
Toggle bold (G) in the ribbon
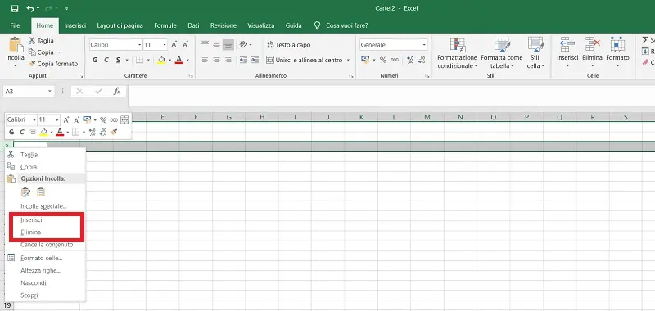tap(95, 60)
